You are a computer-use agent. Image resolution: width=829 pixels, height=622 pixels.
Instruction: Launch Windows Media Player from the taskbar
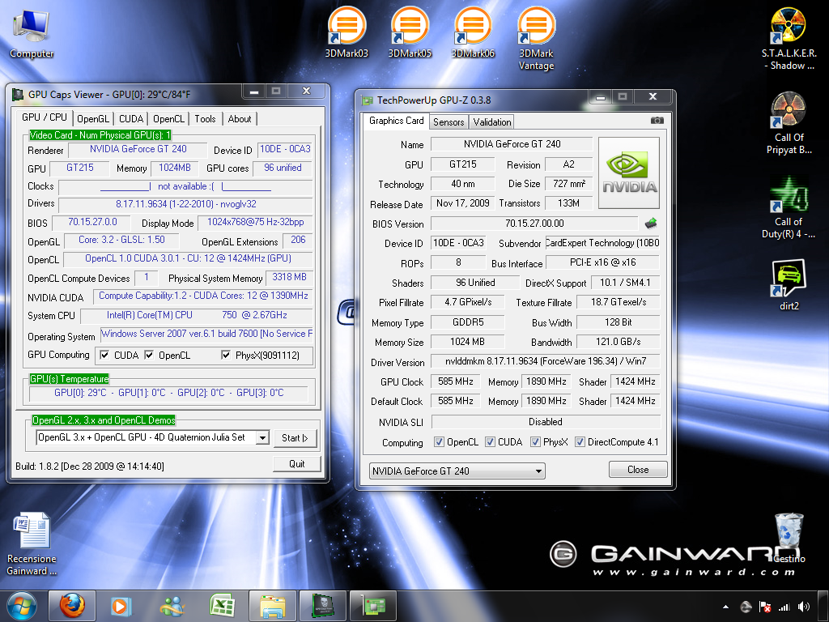click(121, 606)
